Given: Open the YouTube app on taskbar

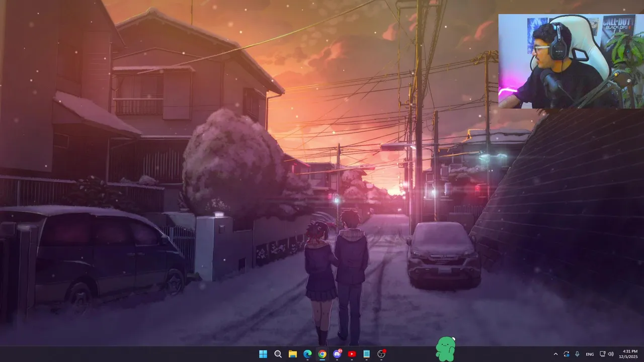Looking at the screenshot, I should [352, 354].
